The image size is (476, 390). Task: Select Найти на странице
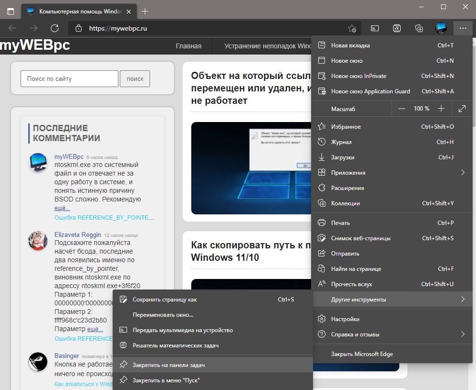point(392,269)
